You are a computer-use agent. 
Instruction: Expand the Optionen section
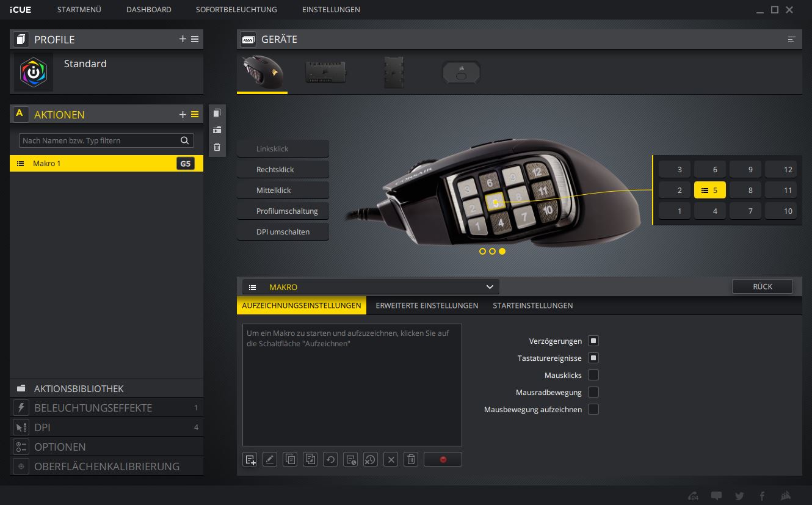(x=106, y=447)
